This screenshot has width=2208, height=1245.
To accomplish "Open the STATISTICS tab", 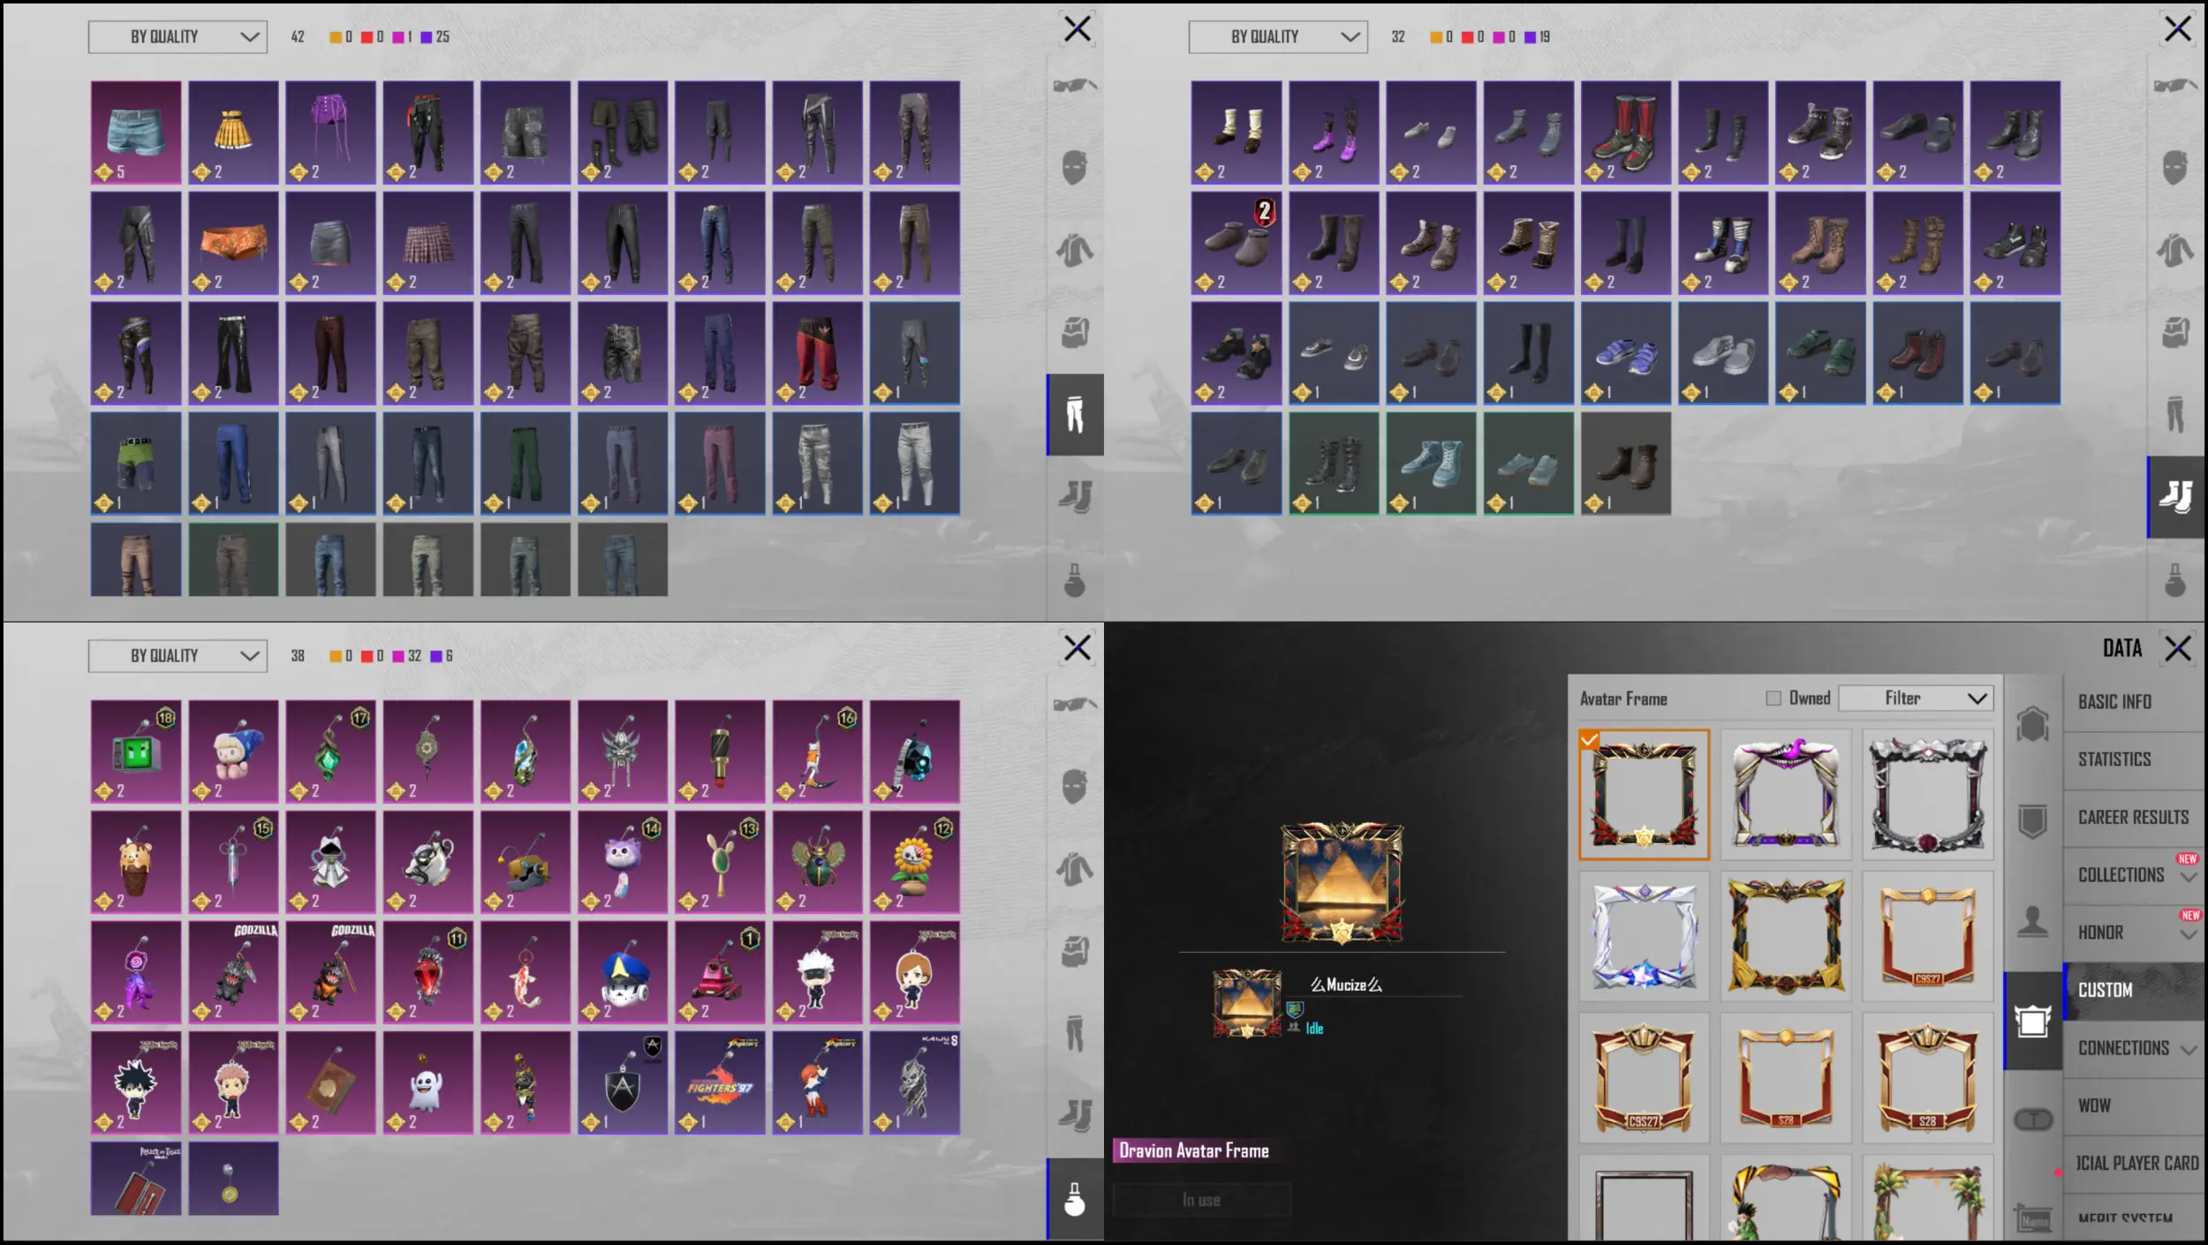I will click(2114, 759).
